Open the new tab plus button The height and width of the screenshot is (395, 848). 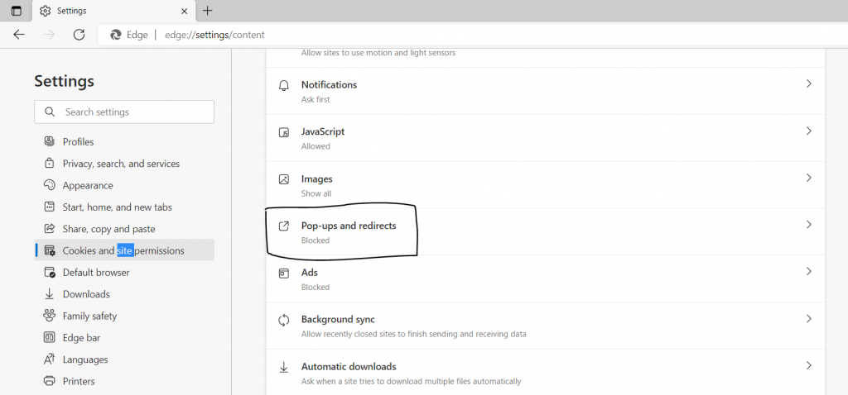207,11
